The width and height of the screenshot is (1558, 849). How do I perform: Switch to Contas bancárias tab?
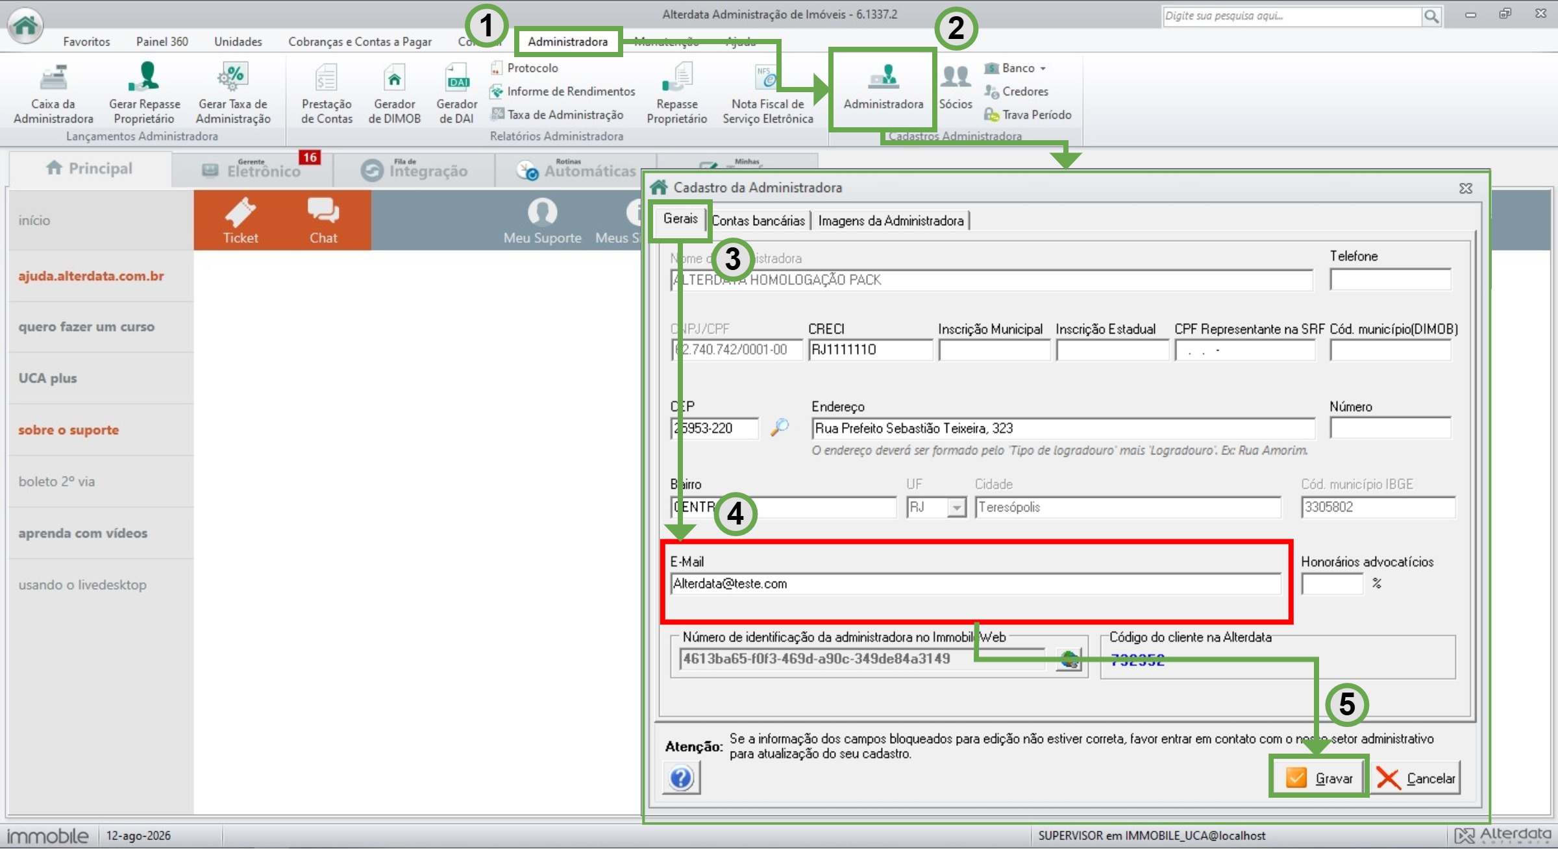click(x=758, y=221)
